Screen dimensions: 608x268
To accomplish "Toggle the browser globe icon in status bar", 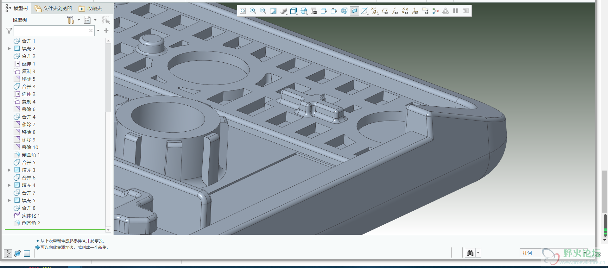I will click(x=17, y=253).
